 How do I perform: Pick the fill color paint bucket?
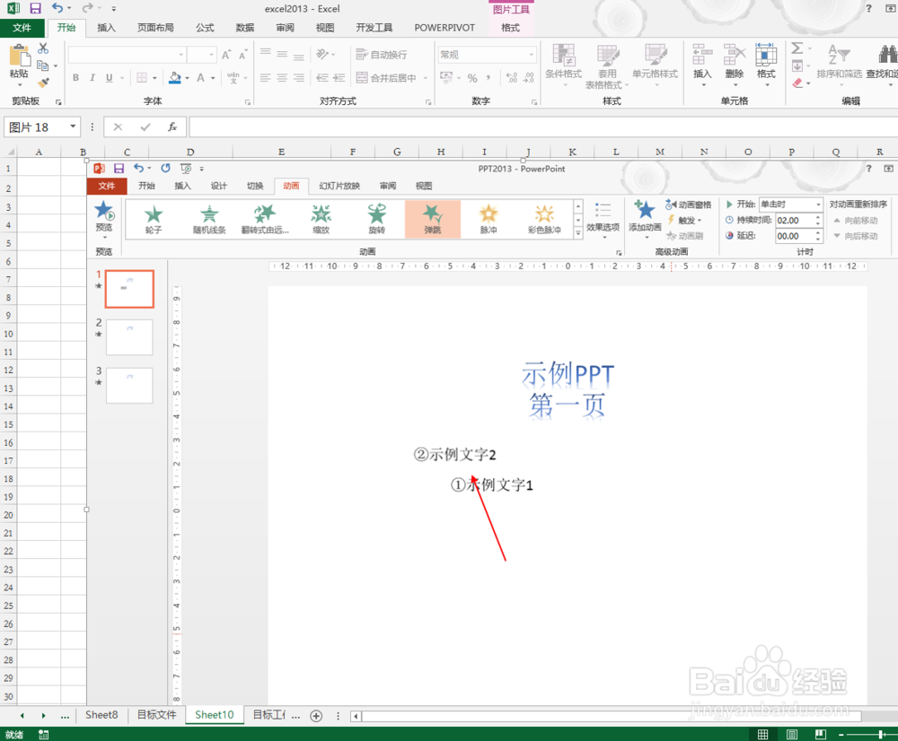[x=175, y=78]
